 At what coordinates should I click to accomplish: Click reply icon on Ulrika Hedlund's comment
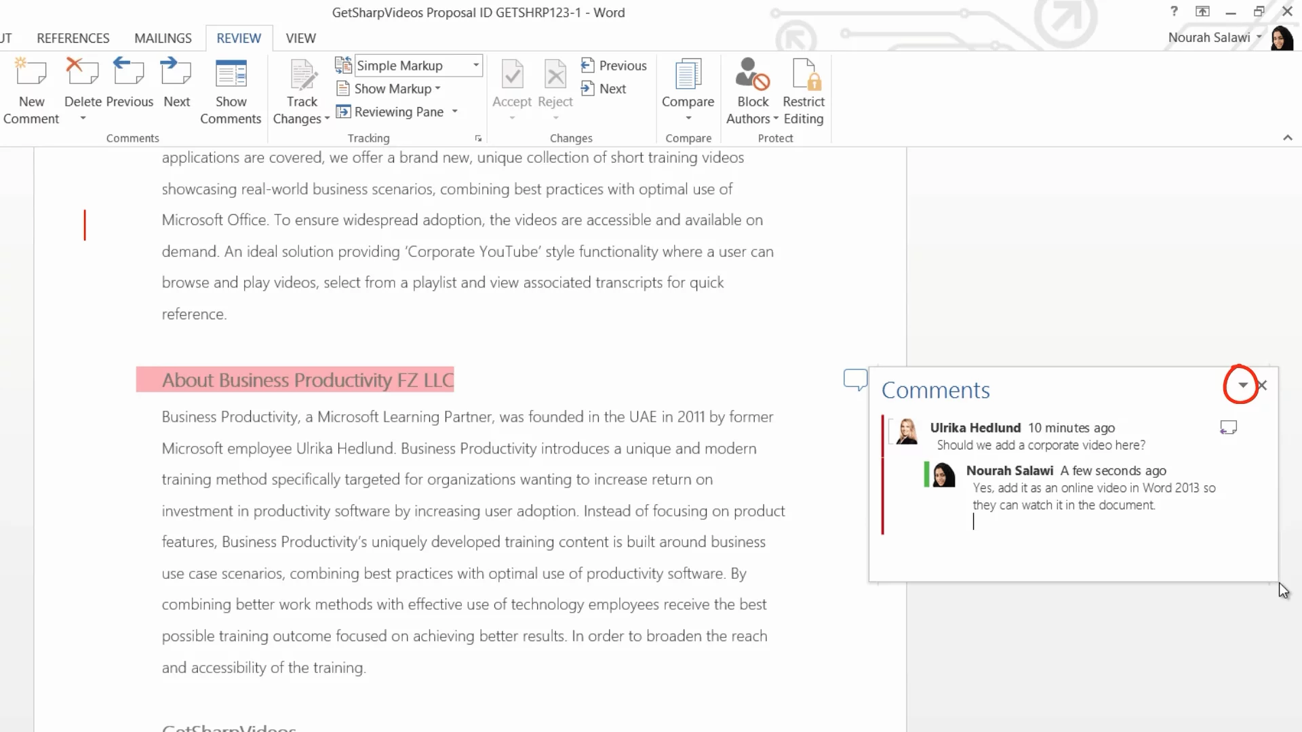pos(1228,428)
